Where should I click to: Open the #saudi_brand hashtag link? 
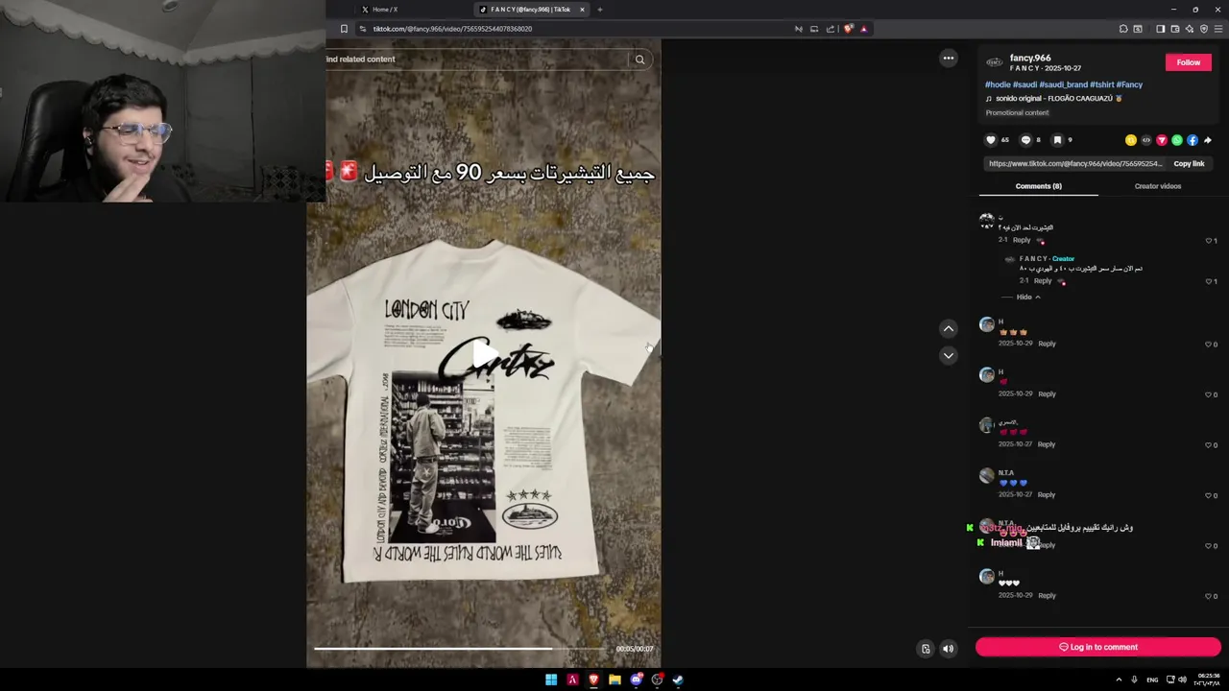[1063, 84]
